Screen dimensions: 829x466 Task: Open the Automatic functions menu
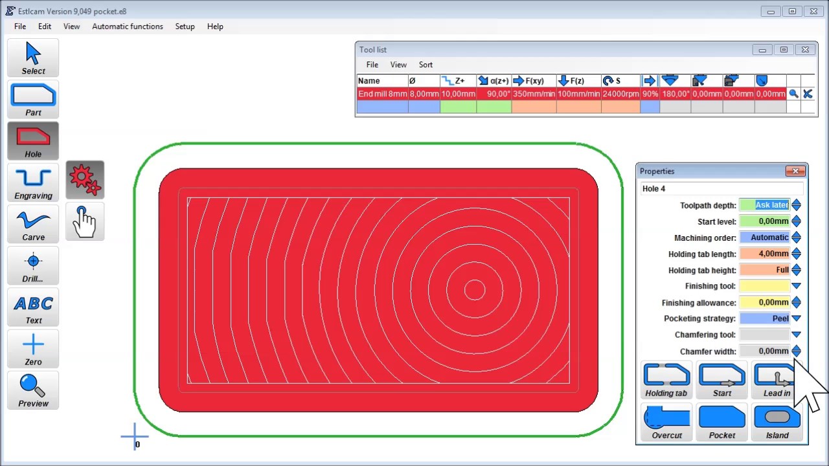tap(128, 27)
